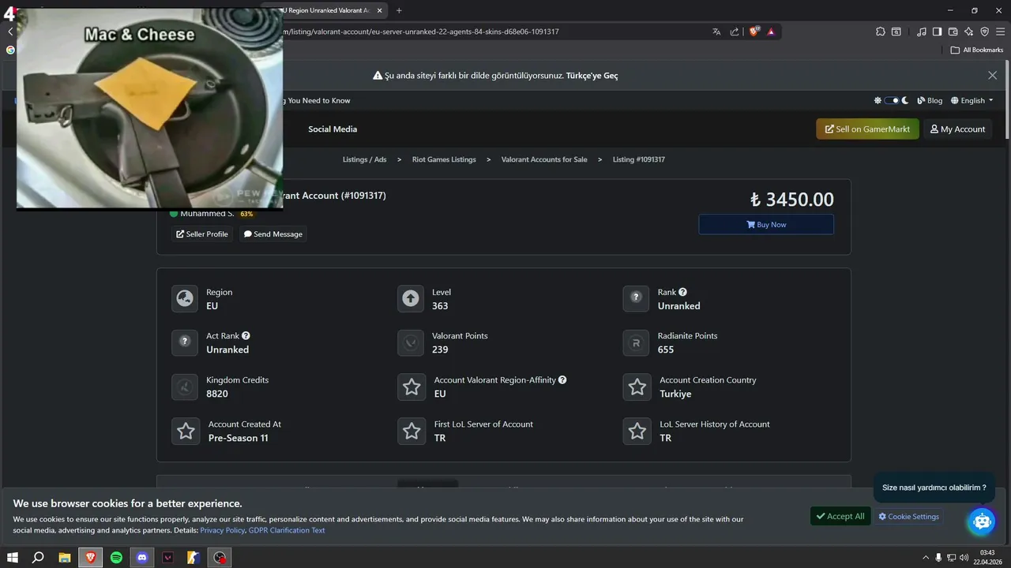Click the Valorant Points icon
Image resolution: width=1011 pixels, height=568 pixels.
[411, 342]
